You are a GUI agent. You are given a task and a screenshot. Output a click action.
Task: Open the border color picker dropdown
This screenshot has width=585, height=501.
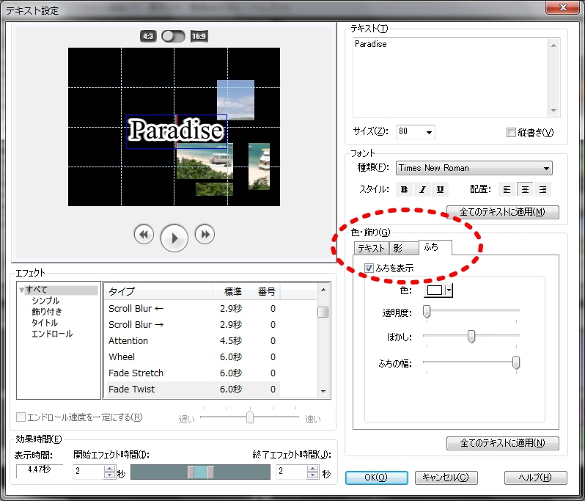pyautogui.click(x=449, y=290)
